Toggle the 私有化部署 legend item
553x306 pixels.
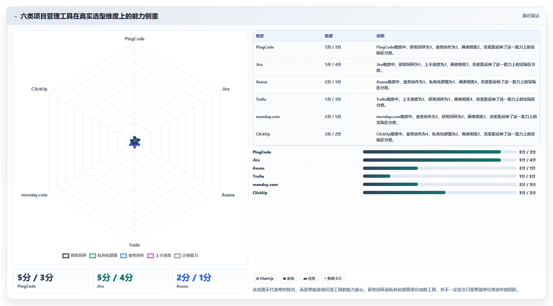(103, 255)
